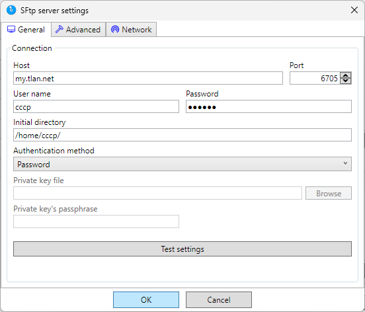
Task: Click the Private key file field
Action: [157, 193]
